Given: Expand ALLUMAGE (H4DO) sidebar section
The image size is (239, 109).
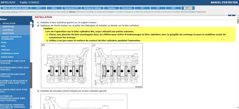Looking at the screenshot, I should coord(15,90).
